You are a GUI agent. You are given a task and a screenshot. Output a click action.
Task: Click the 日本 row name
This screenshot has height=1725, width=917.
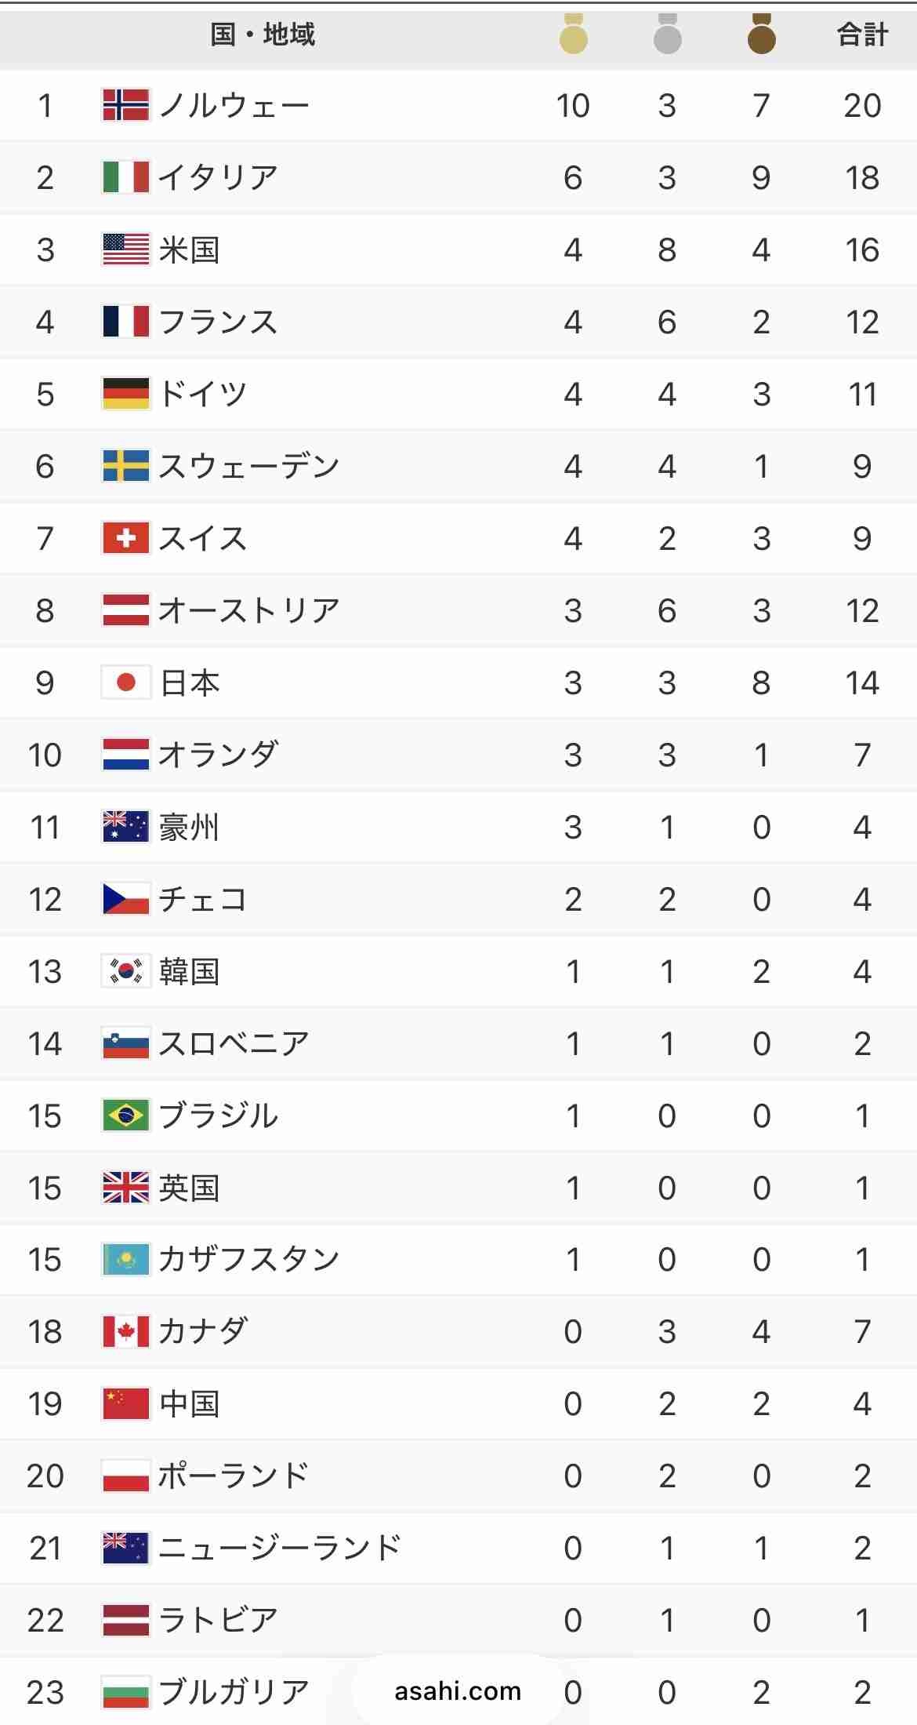click(189, 682)
